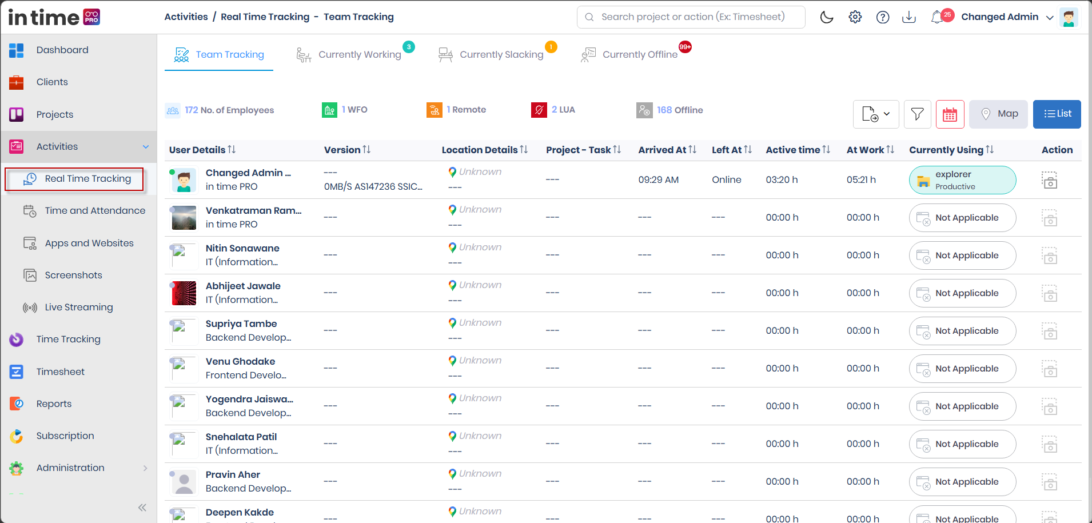Screen dimensions: 1092x523
Task: Open help question mark icon
Action: tap(883, 17)
